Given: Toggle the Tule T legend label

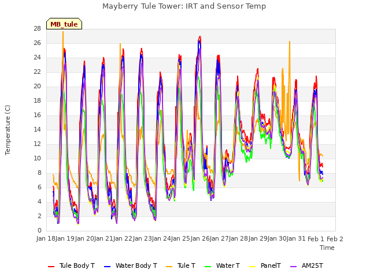Looking at the screenshot, I should pos(186,265).
